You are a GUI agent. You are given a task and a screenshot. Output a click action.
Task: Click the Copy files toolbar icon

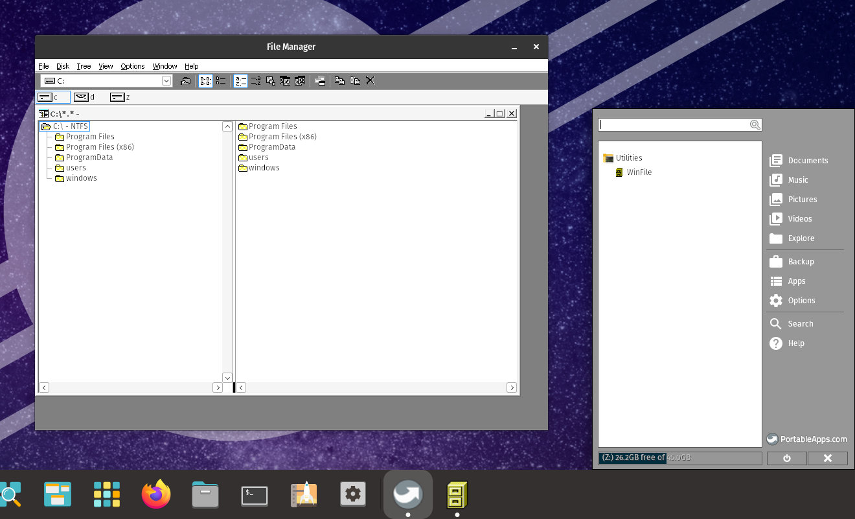point(339,81)
